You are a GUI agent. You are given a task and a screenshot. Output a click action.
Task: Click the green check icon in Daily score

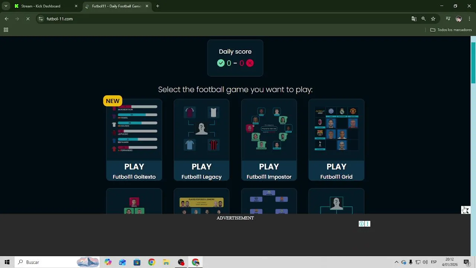tap(221, 63)
